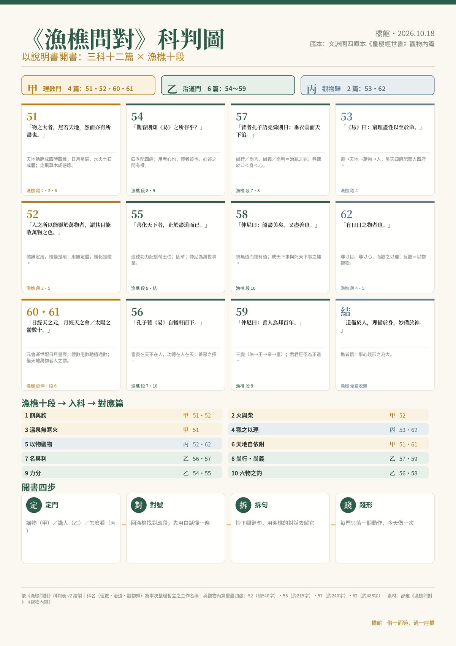Click the 對 circle icon in 對號 card
This screenshot has height=646, width=456.
click(x=139, y=505)
